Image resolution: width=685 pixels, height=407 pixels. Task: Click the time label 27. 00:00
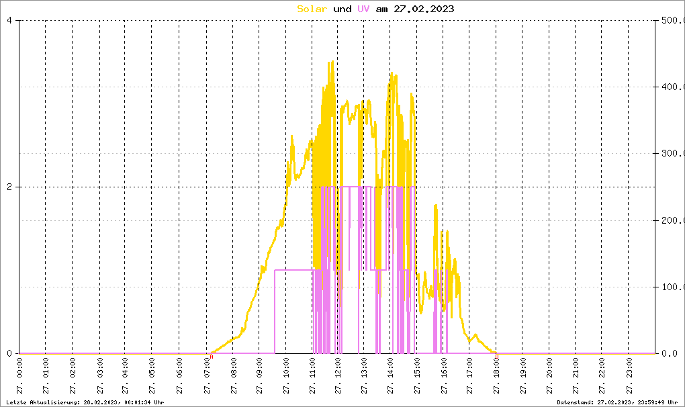click(19, 376)
